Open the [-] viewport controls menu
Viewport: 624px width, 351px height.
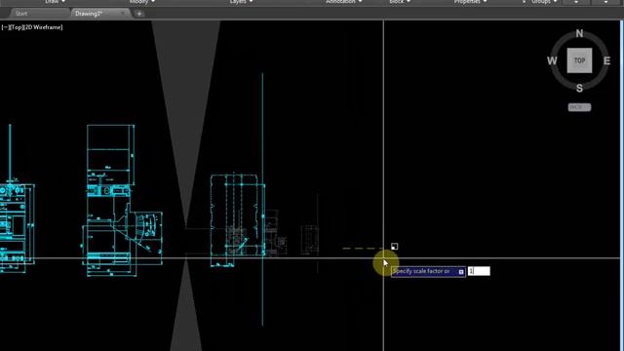pyautogui.click(x=5, y=27)
